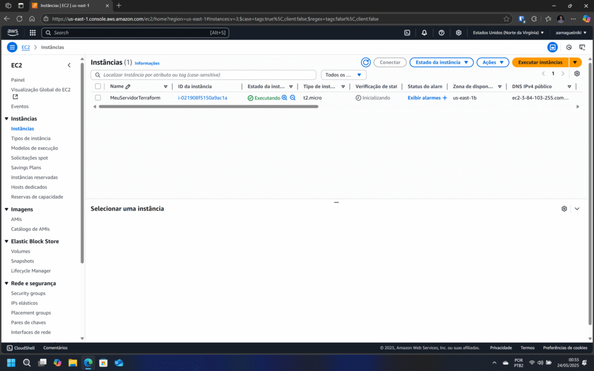Sort by Name column arrow
The height and width of the screenshot is (371, 594).
pos(165,87)
